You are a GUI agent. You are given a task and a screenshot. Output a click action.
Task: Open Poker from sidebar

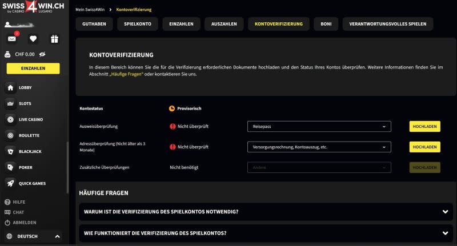[x=26, y=167]
